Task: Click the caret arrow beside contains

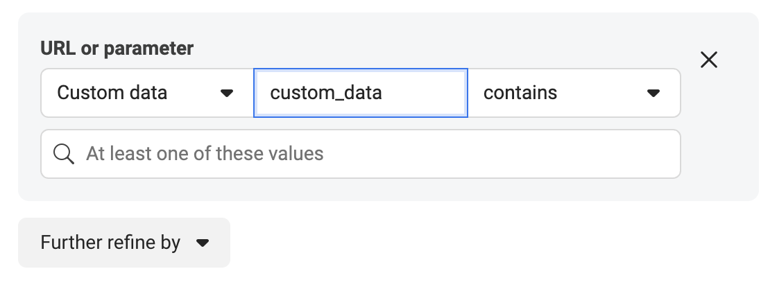Action: 653,93
